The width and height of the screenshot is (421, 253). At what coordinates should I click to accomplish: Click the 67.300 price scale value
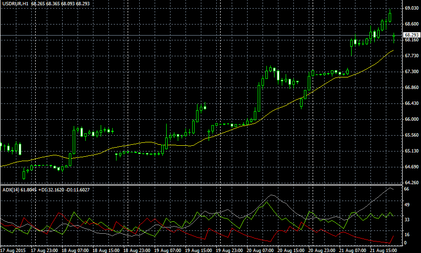click(411, 72)
